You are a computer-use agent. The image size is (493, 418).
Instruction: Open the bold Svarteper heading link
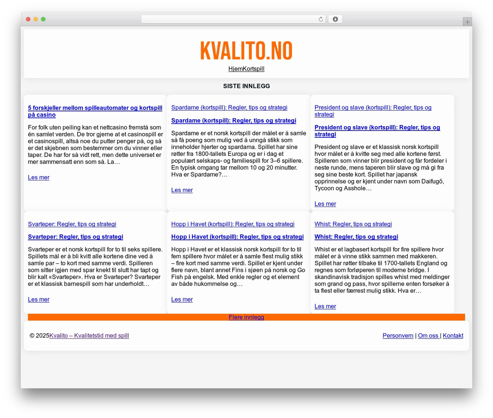pos(75,237)
